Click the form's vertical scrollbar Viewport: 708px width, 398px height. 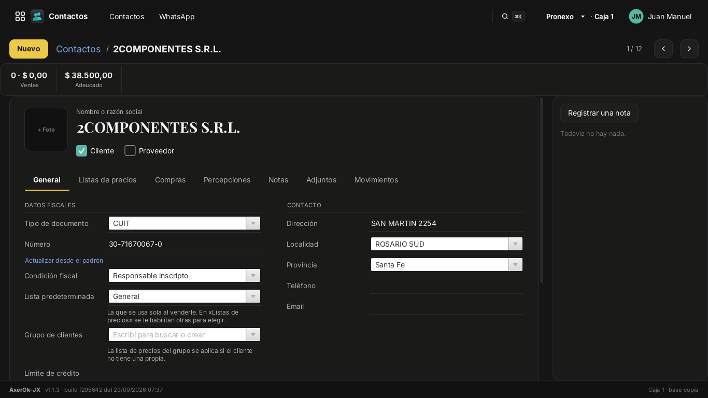coord(542,190)
